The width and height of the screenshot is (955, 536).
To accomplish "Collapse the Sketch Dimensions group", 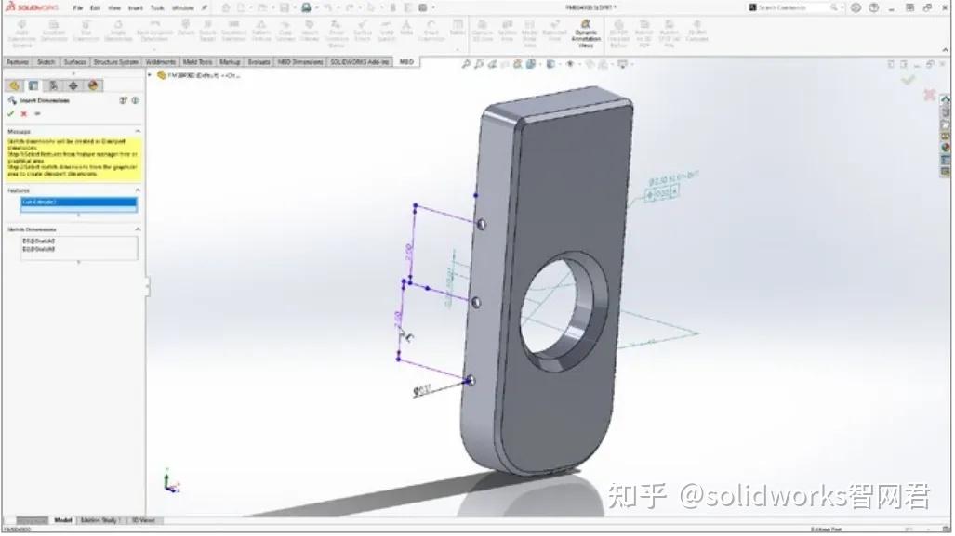I will click(x=139, y=228).
